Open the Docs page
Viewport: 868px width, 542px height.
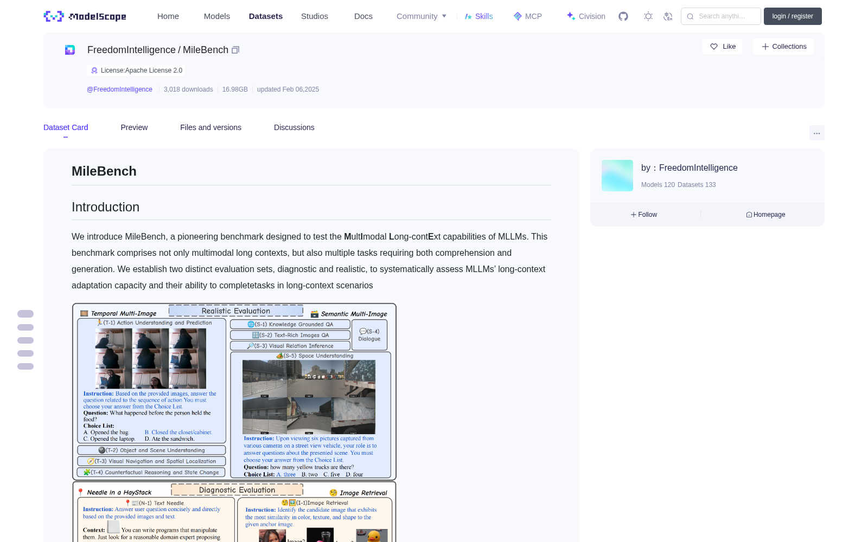(x=363, y=16)
